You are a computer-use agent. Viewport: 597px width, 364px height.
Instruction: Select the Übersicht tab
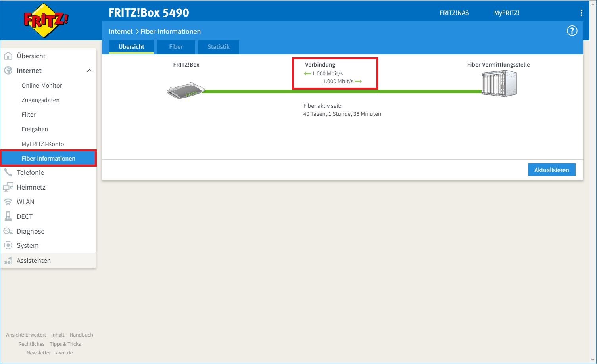(131, 47)
